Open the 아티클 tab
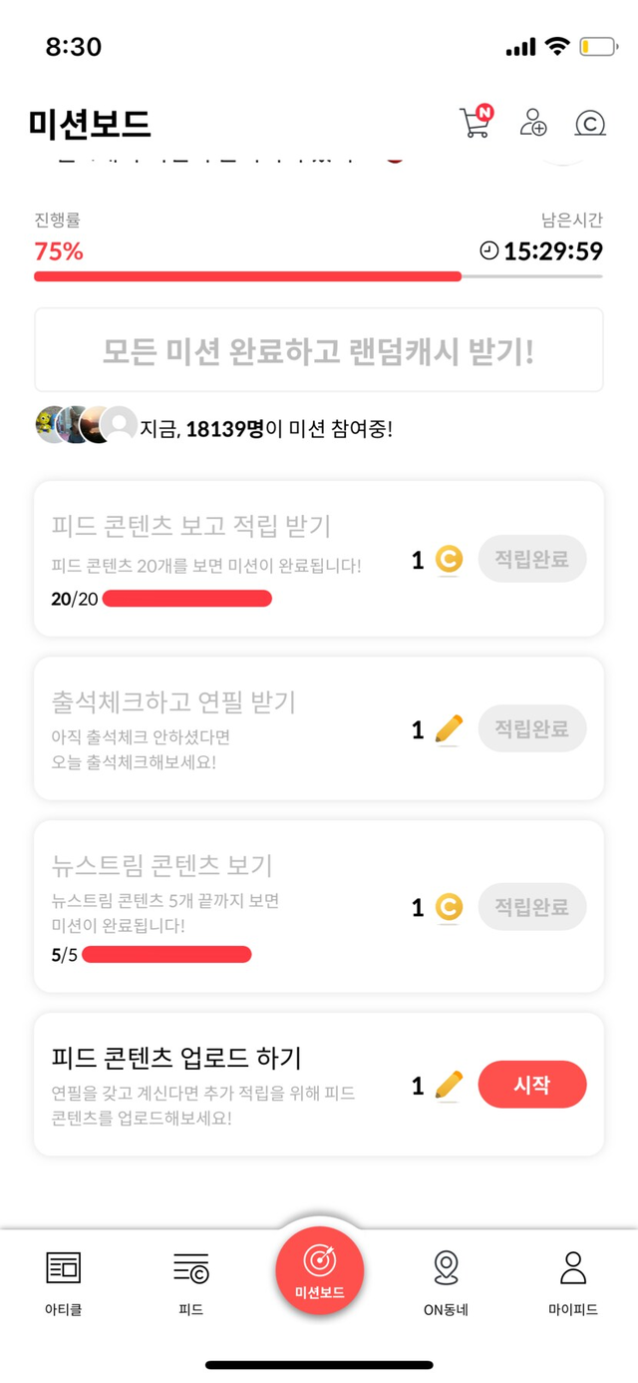This screenshot has height=1383, width=638. pyautogui.click(x=64, y=1281)
